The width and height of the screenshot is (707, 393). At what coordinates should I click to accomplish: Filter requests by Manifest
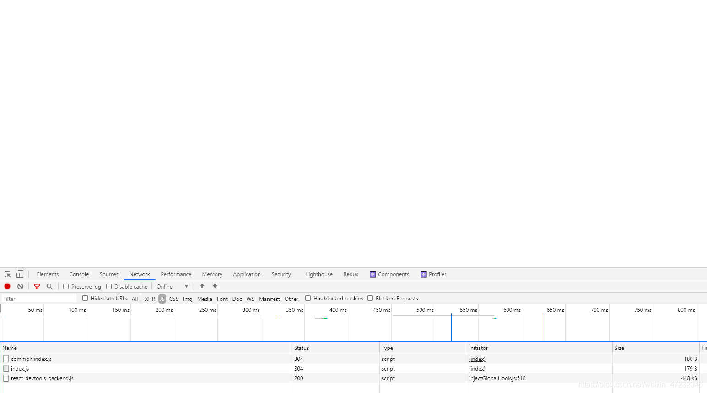[270, 299]
